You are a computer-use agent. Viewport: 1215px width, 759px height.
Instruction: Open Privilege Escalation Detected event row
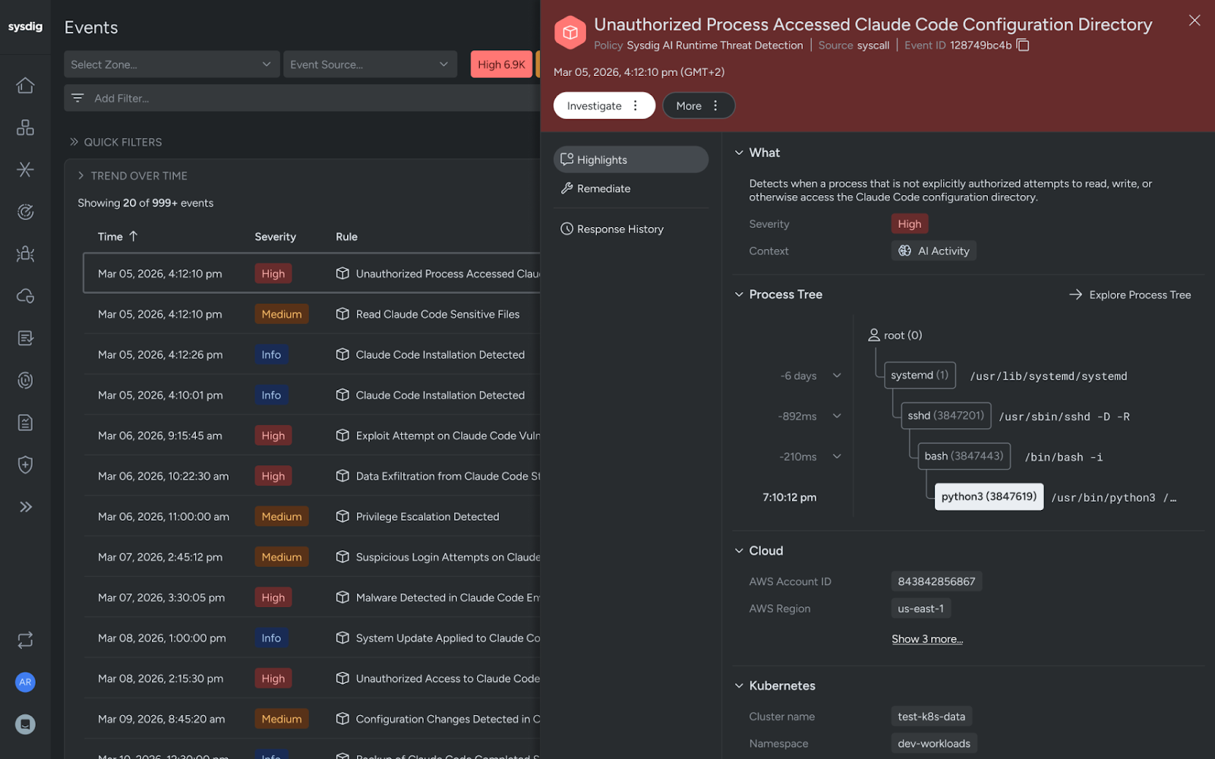point(311,516)
